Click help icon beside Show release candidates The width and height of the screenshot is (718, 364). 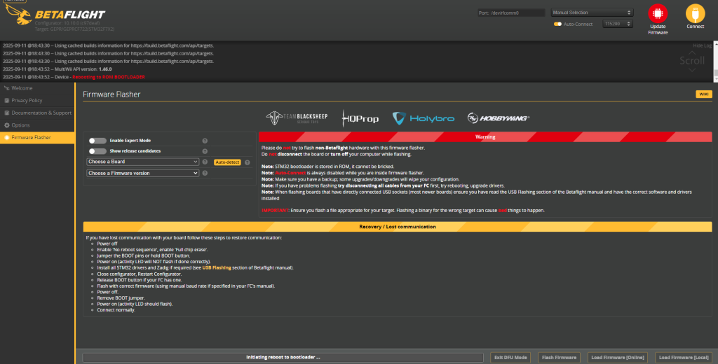pyautogui.click(x=205, y=151)
